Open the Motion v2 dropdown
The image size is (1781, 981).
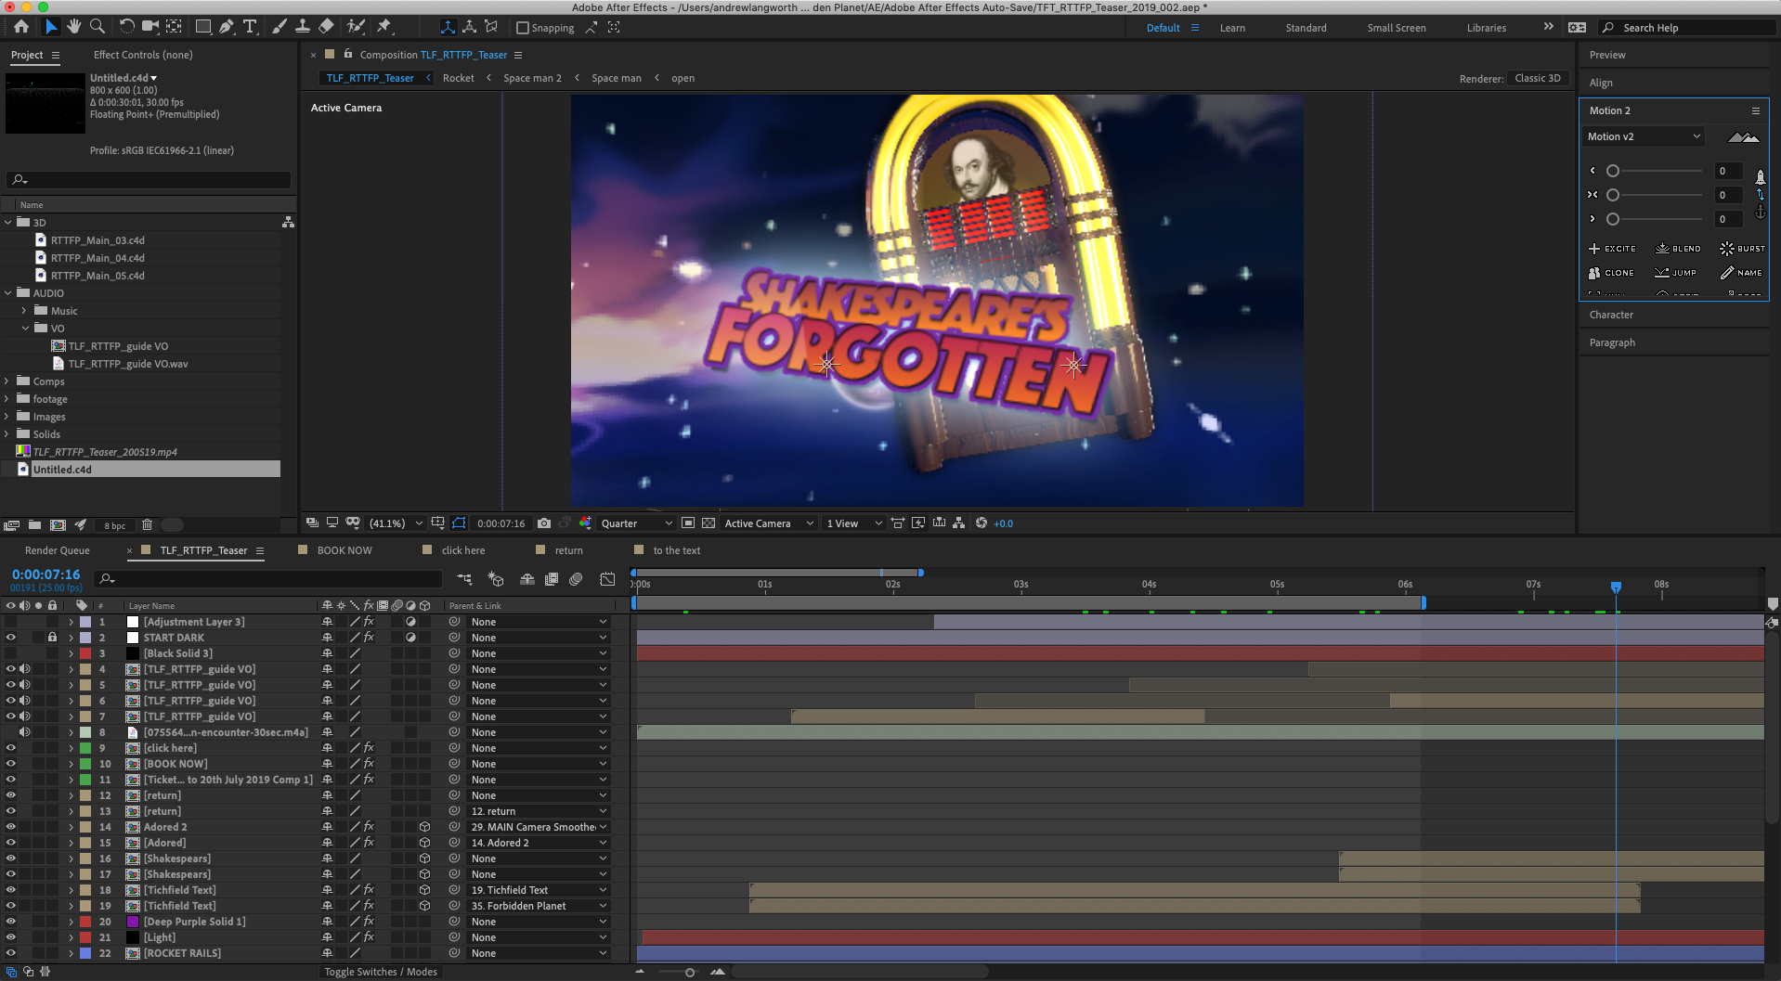tap(1644, 136)
